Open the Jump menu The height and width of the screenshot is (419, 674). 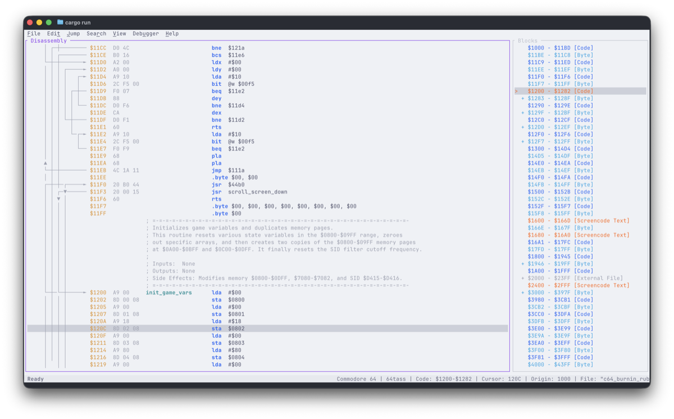(x=73, y=34)
